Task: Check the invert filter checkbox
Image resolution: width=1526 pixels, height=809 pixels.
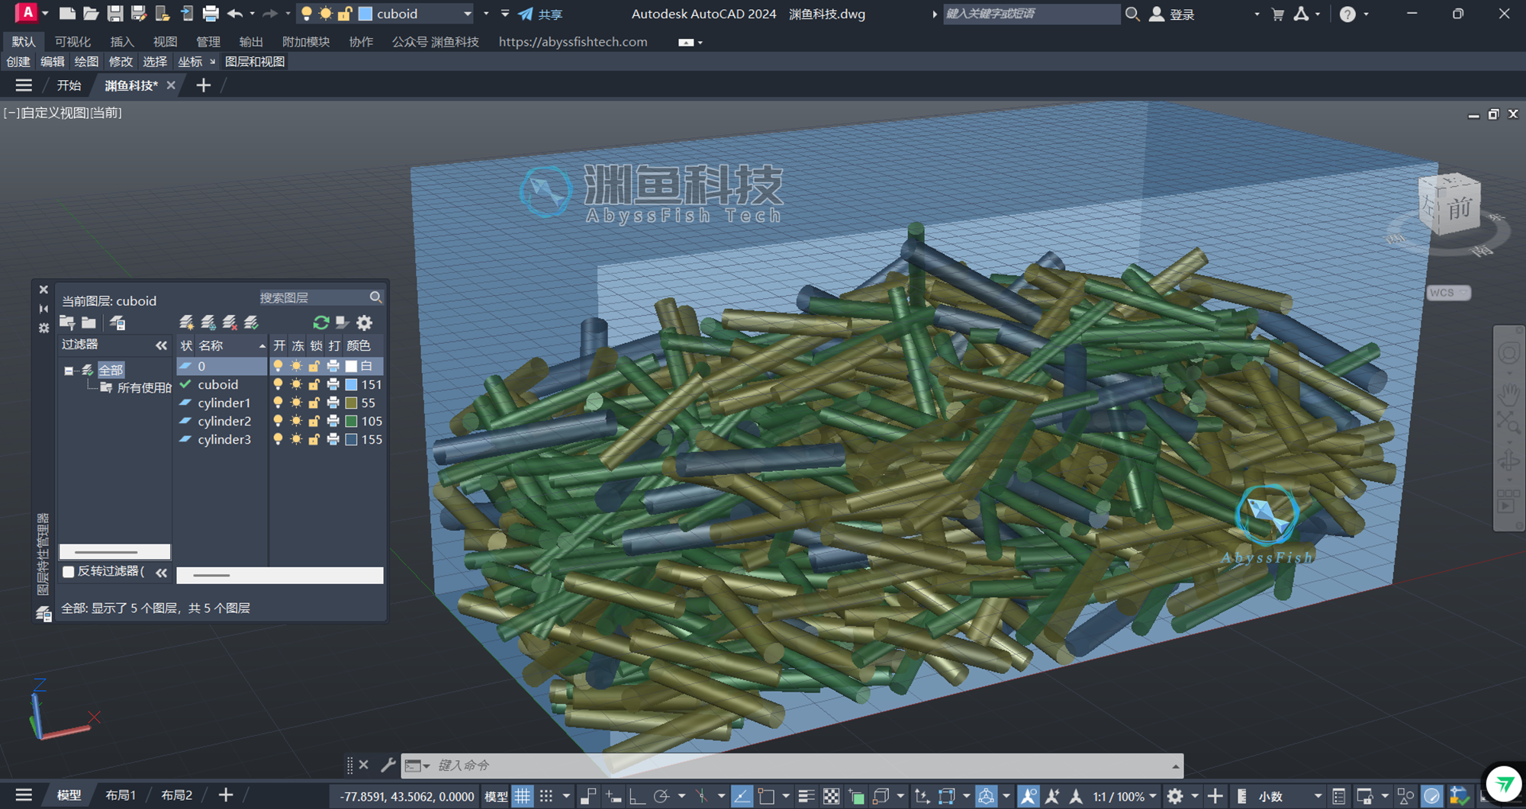Action: 68,571
